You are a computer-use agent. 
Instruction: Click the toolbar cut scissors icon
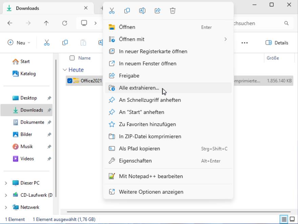[x=47, y=43]
